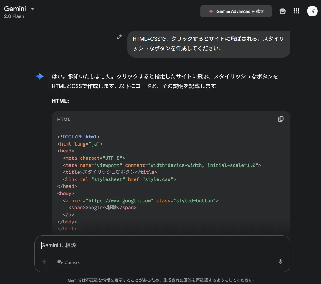Start voice input with the microphone
The height and width of the screenshot is (284, 321).
click(x=280, y=262)
